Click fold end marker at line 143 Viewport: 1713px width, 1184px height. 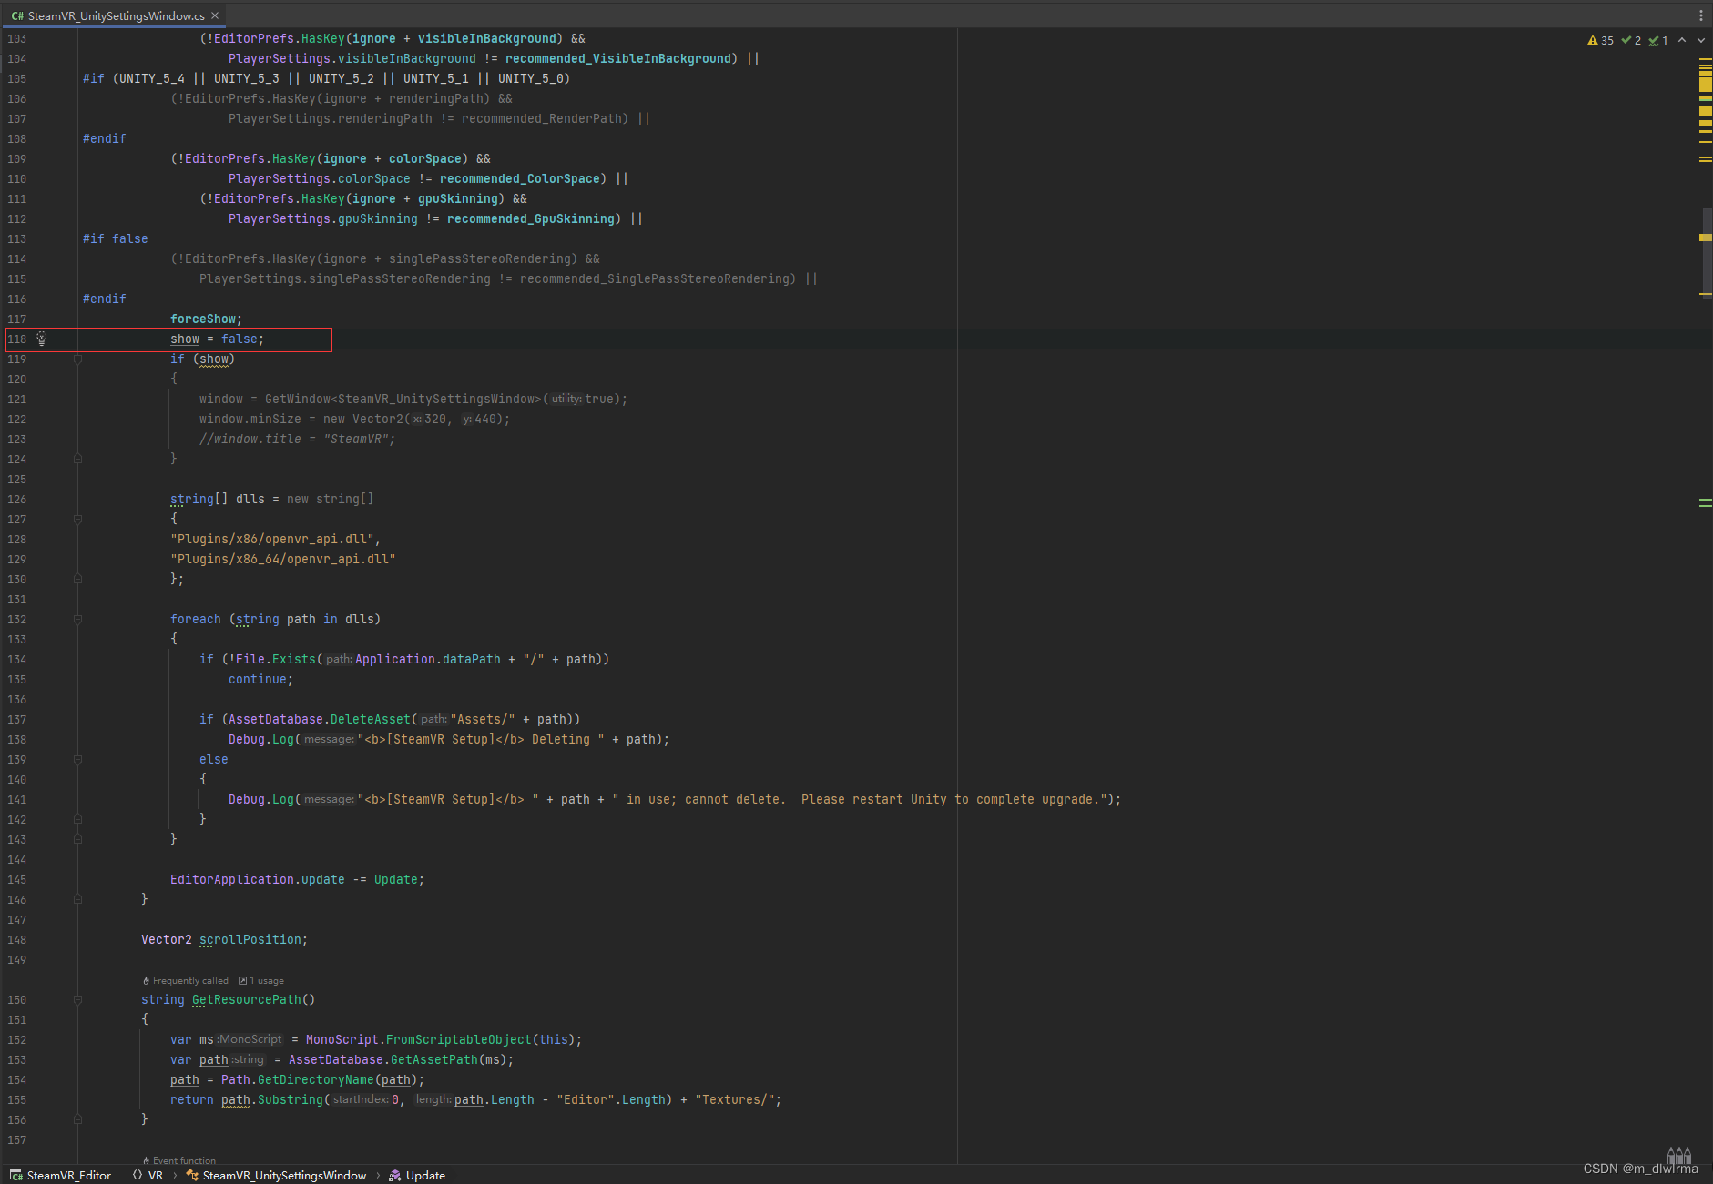pyautogui.click(x=77, y=839)
